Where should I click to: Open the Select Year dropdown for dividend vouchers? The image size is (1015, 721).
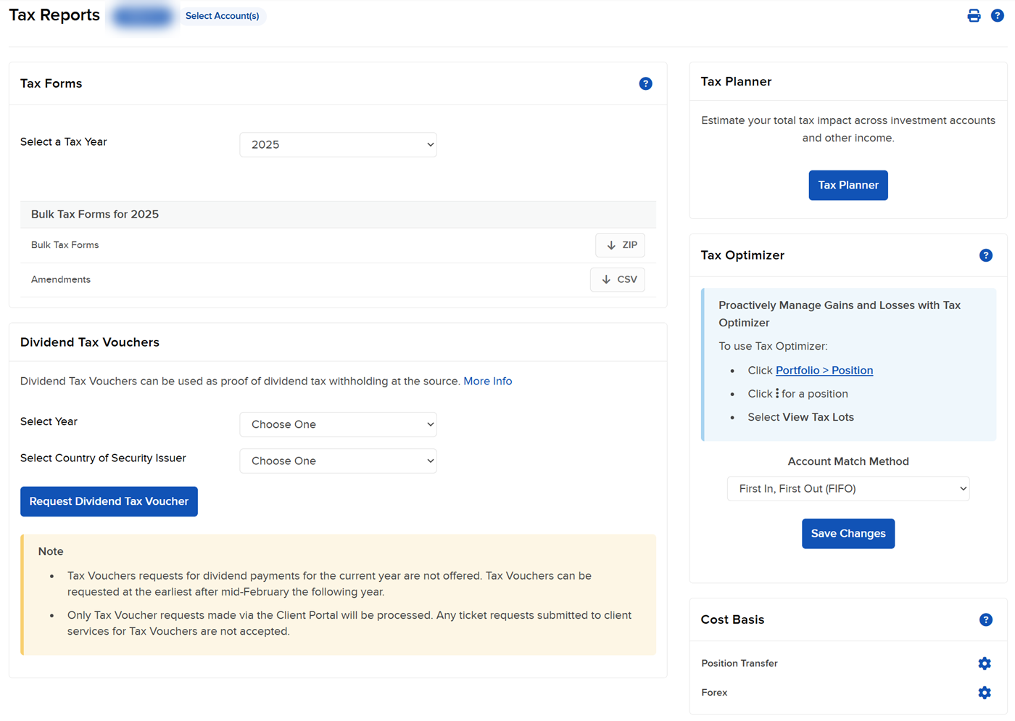coord(338,424)
